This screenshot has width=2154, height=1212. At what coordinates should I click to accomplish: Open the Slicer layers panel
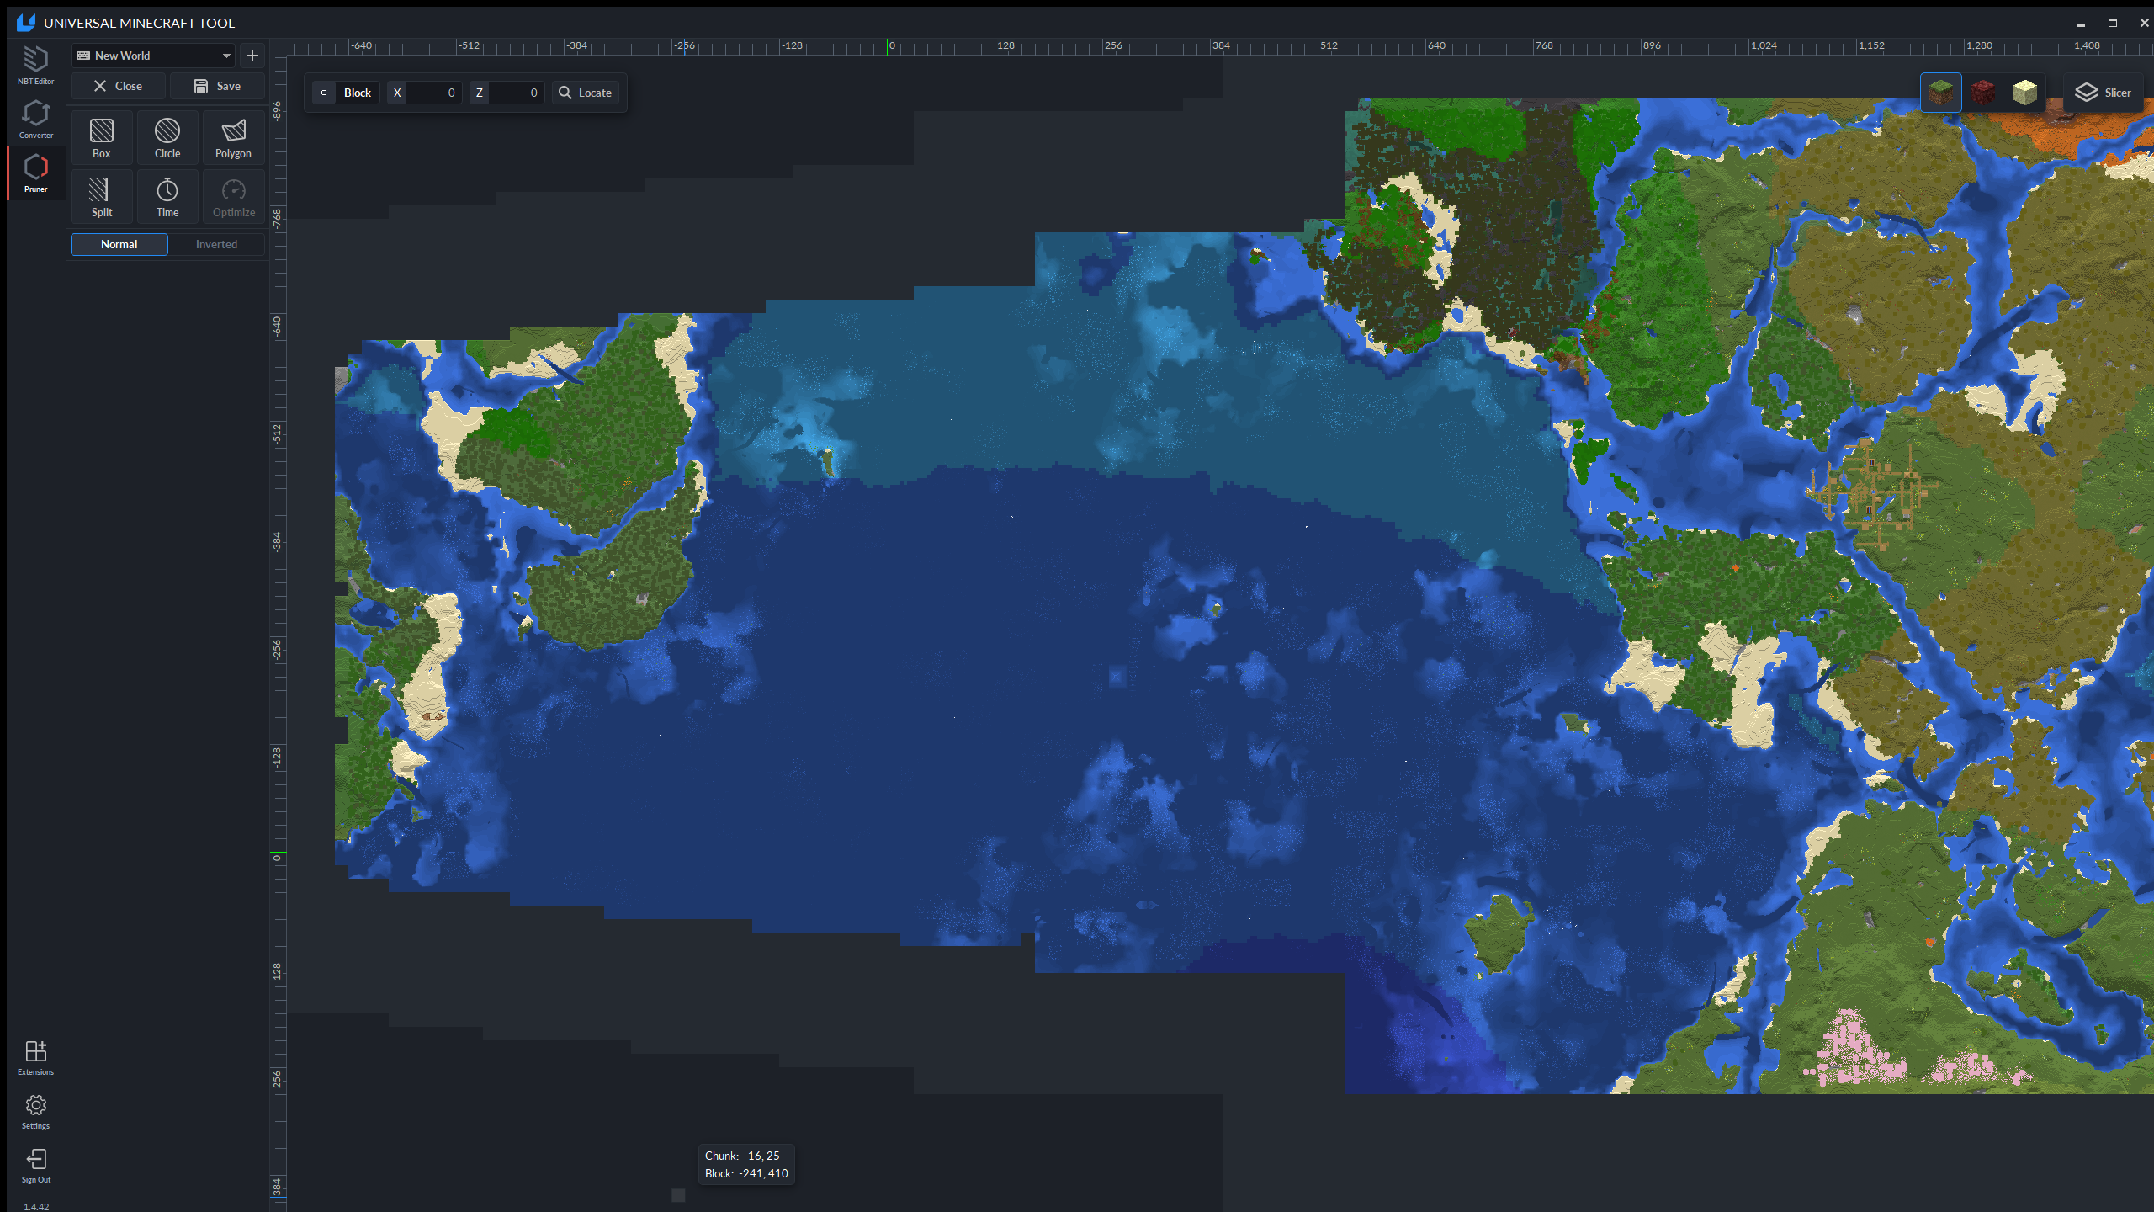coord(2103,93)
